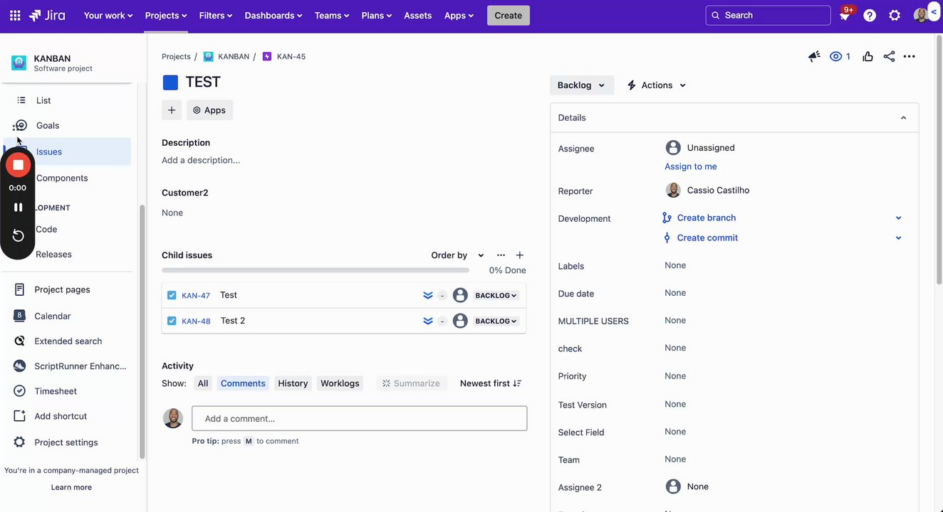Viewport: 943px width, 512px height.
Task: Open the Actions dropdown
Action: click(x=657, y=85)
